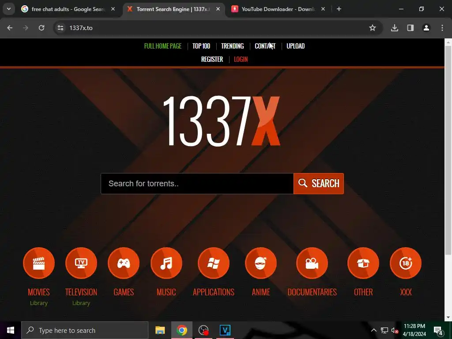This screenshot has width=452, height=339.
Task: Click the page vertical scrollbar thumb
Action: 448,150
